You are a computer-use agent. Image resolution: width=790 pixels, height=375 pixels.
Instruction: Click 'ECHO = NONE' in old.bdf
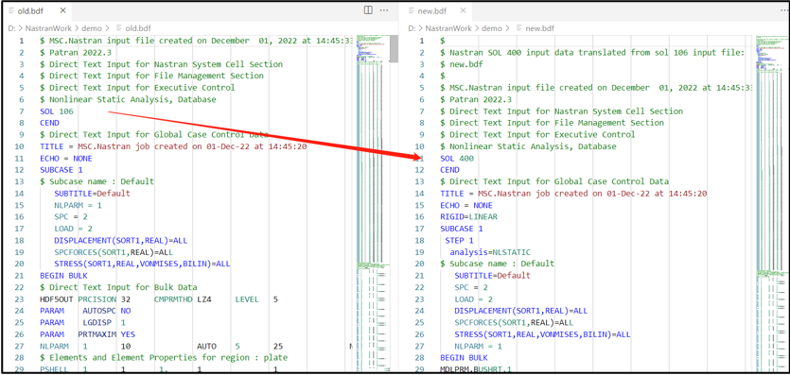pyautogui.click(x=66, y=158)
